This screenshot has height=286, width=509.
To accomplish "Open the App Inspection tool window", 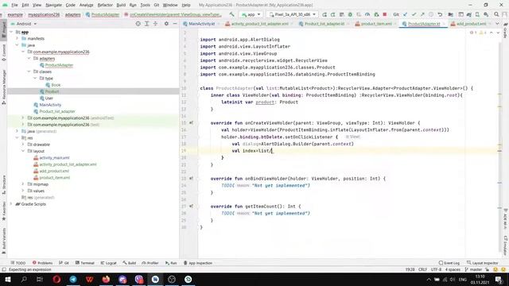I will [x=198, y=263].
